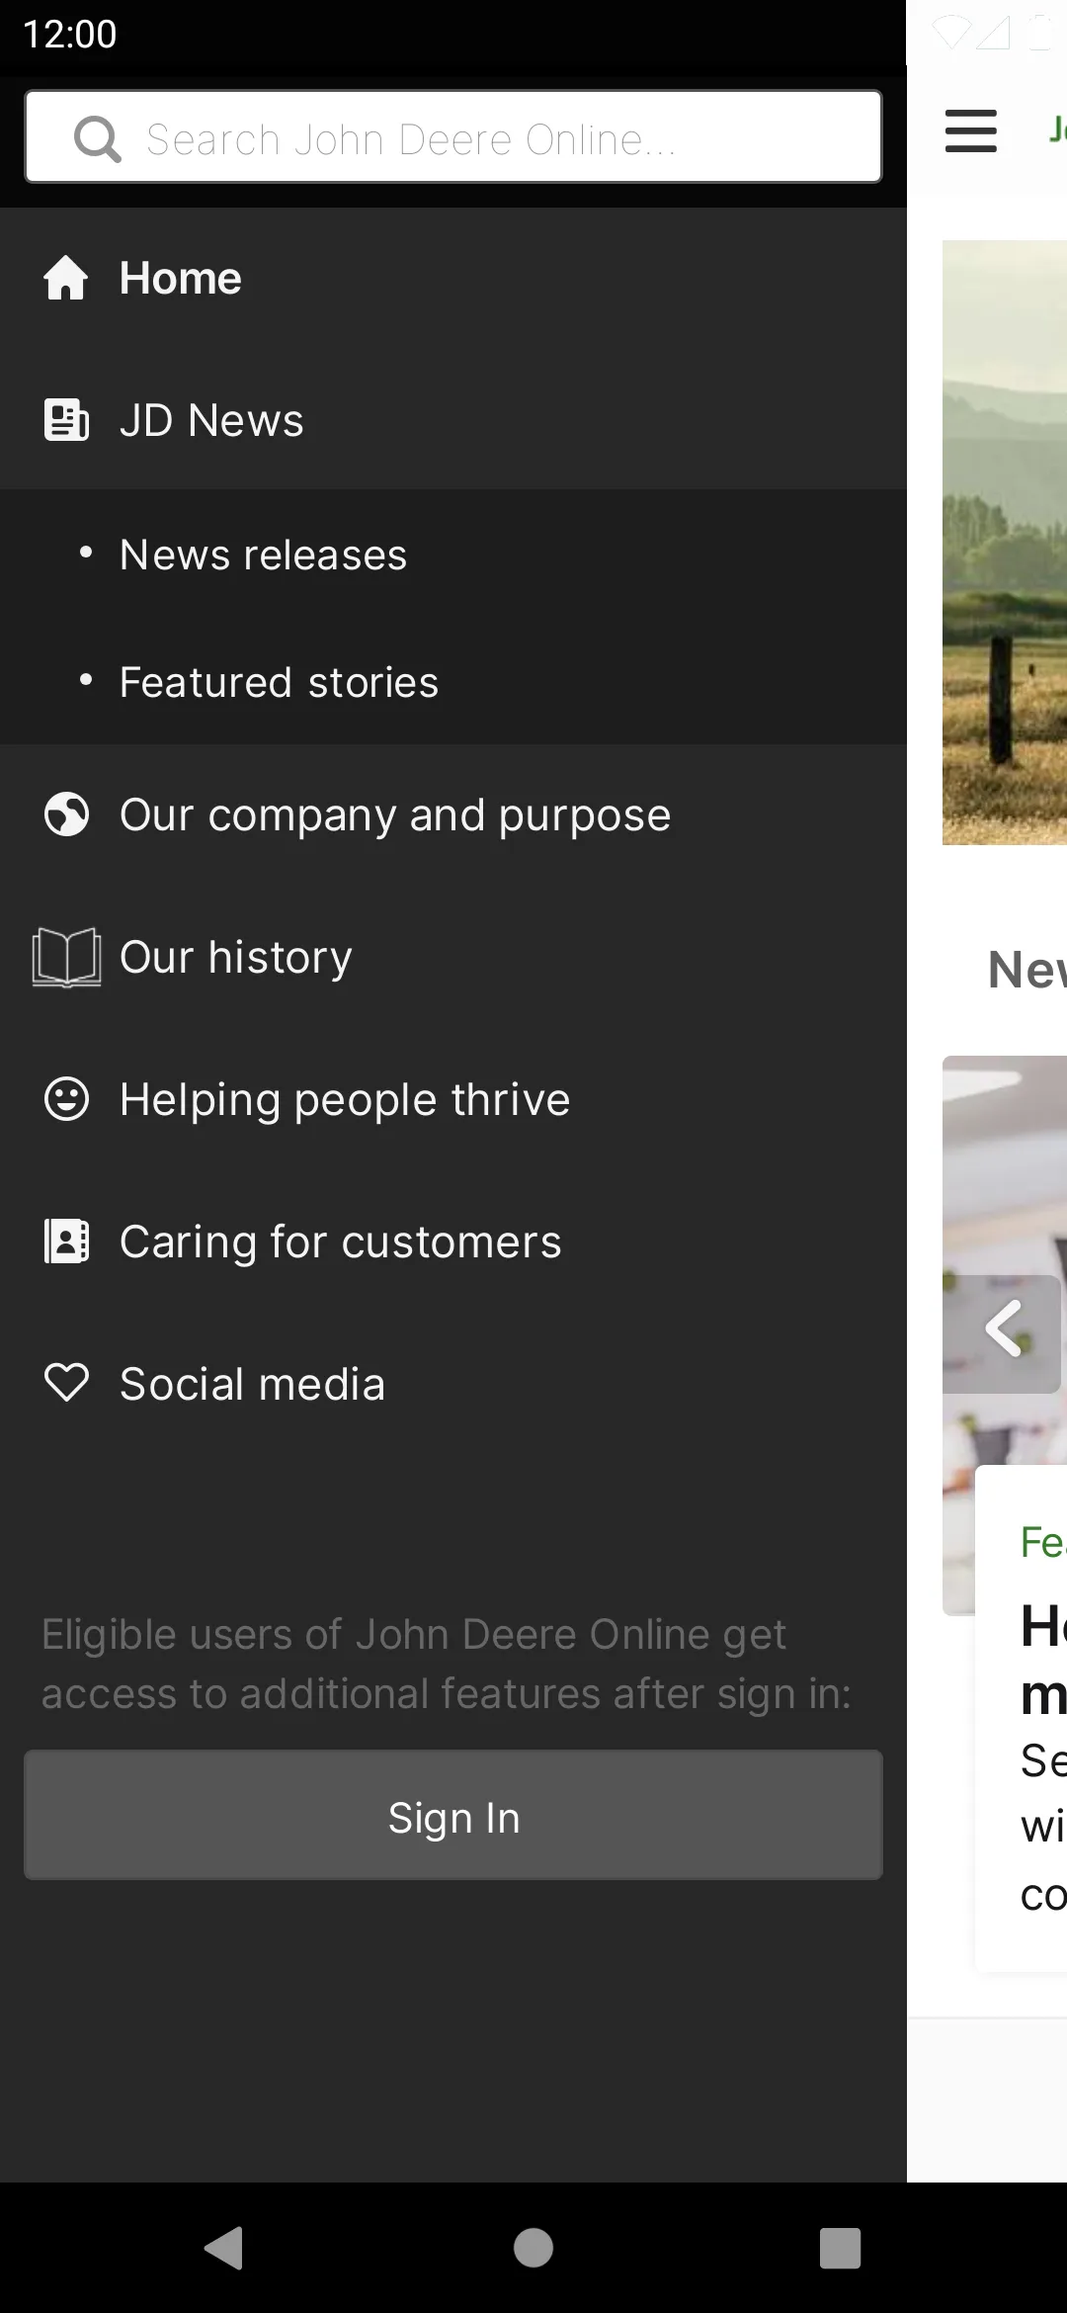Close drawer using hamburger menu icon
The width and height of the screenshot is (1067, 2313).
coord(971,130)
